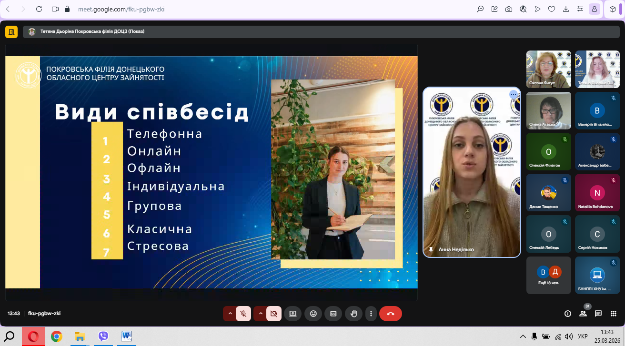Open Viber from the Windows taskbar
This screenshot has width=625, height=346.
pyautogui.click(x=103, y=336)
